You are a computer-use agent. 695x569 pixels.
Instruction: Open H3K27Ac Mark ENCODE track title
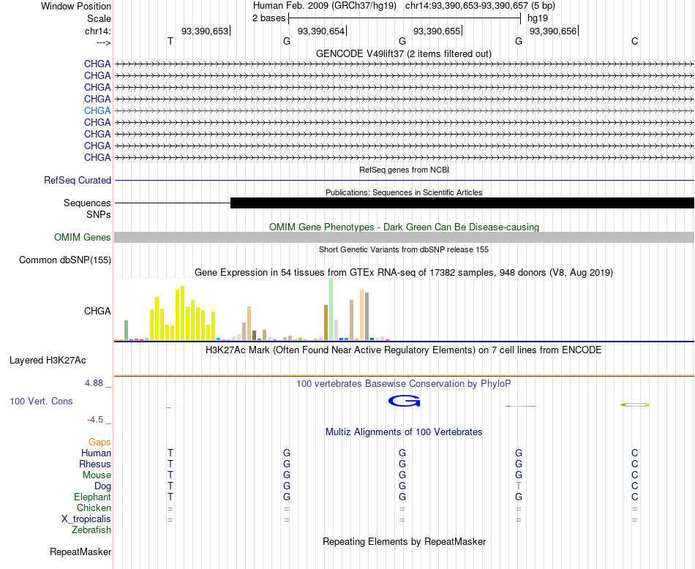(403, 350)
